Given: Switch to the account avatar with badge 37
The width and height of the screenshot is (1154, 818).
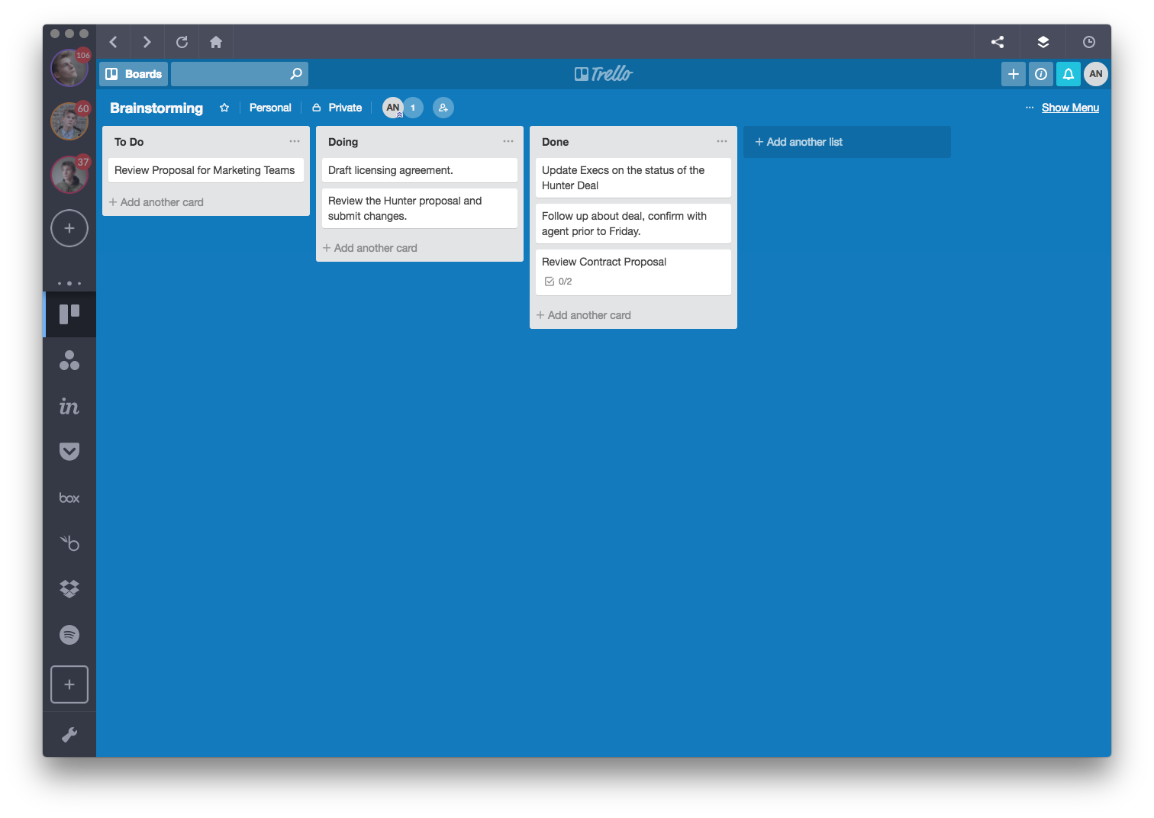Looking at the screenshot, I should [69, 174].
